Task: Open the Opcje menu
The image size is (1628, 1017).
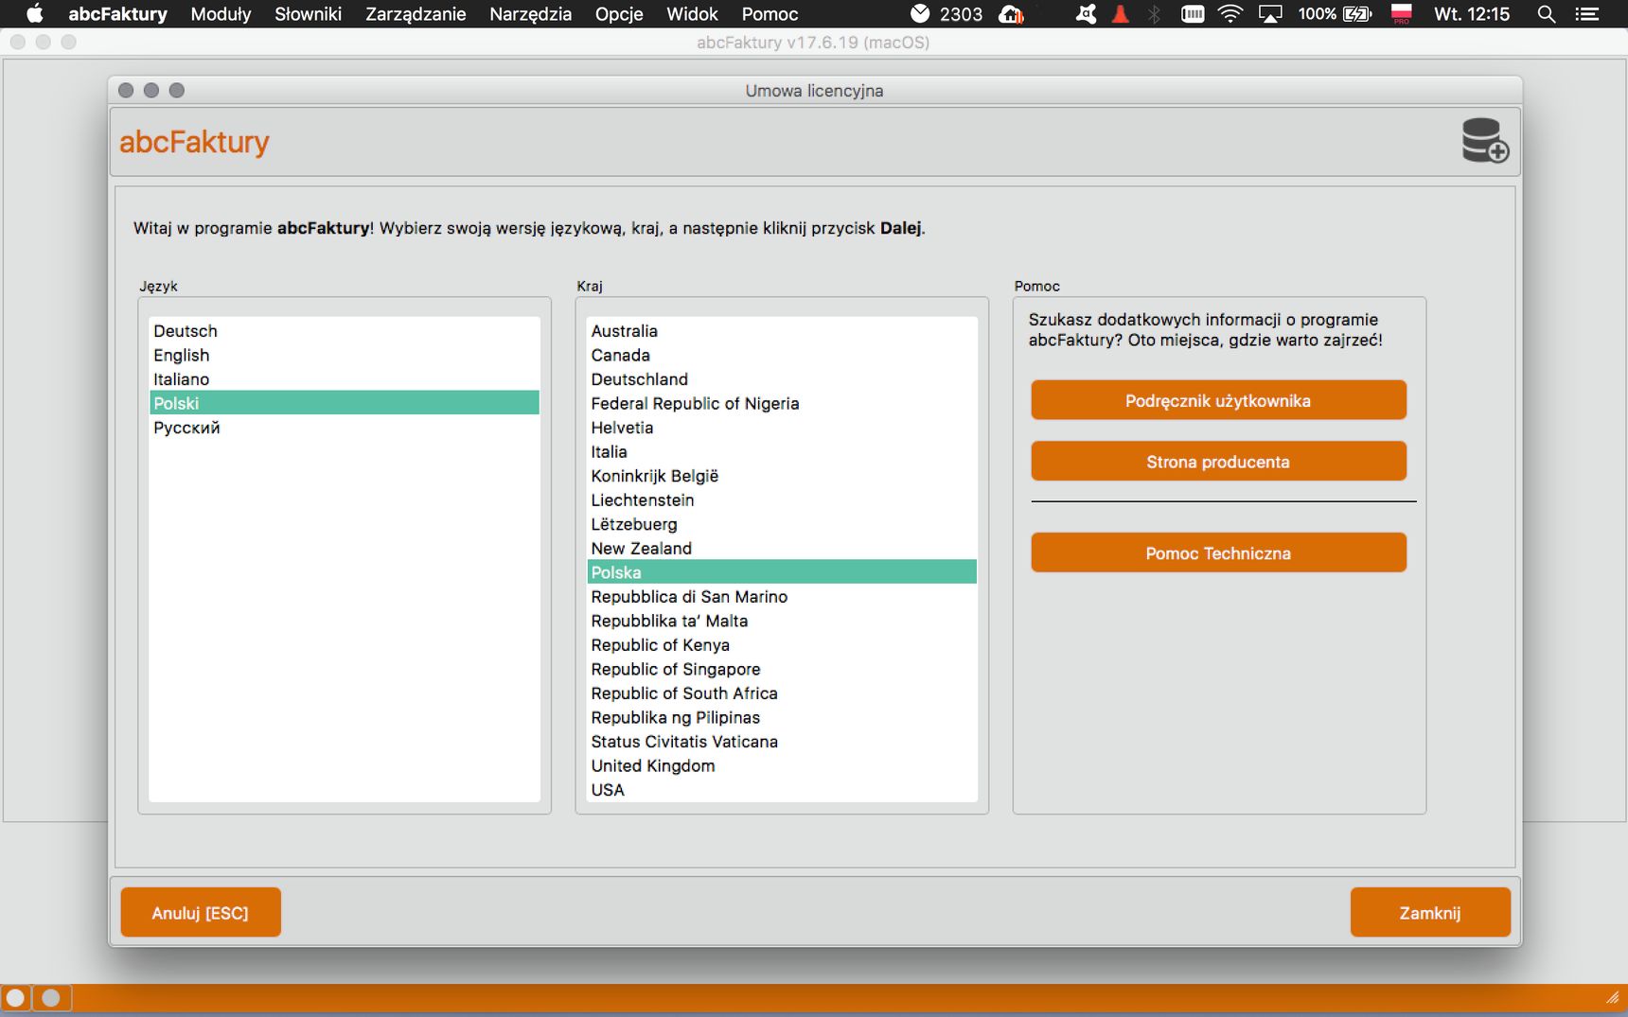Action: [x=619, y=14]
